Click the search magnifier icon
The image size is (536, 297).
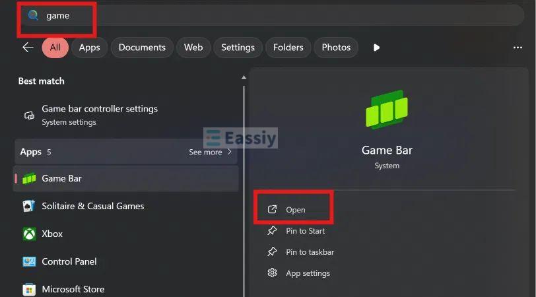coord(33,15)
